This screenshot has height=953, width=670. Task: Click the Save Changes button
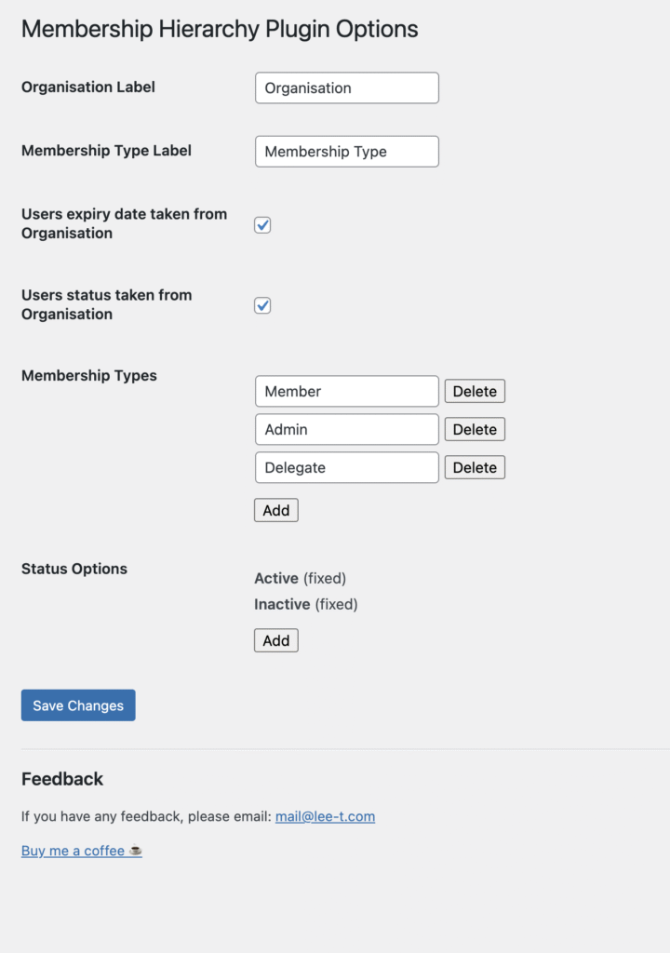(x=78, y=705)
